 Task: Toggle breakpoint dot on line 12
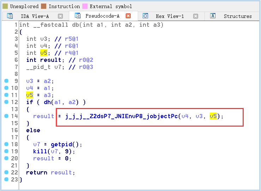(6, 102)
